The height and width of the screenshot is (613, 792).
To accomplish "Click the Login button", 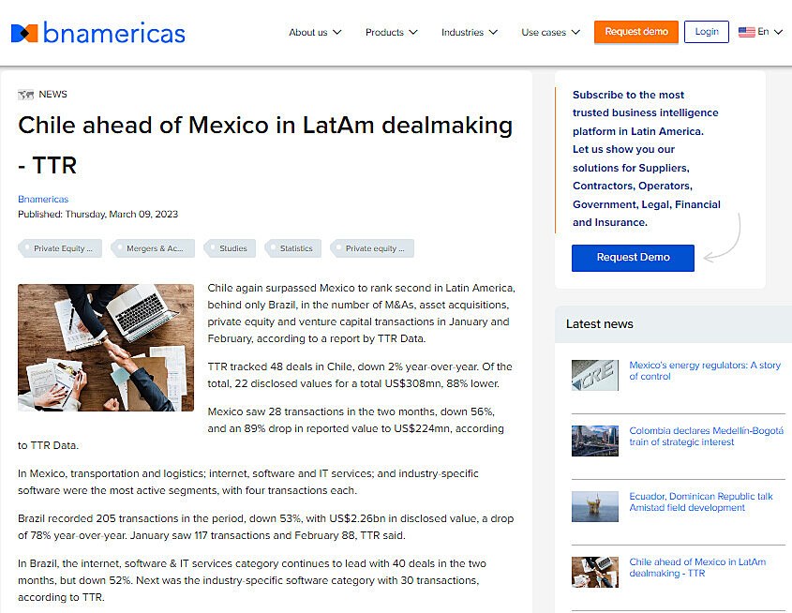I will point(707,32).
